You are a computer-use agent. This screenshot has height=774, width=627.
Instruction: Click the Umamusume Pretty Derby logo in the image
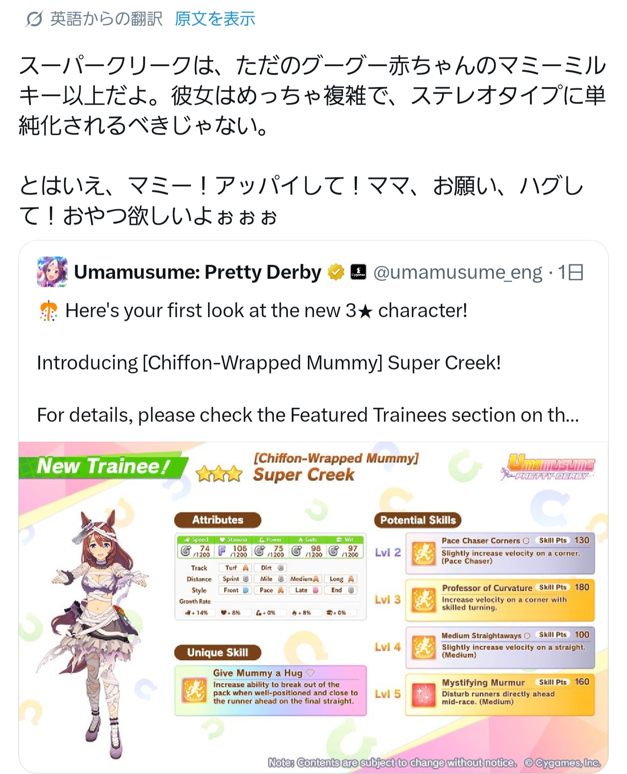click(548, 467)
